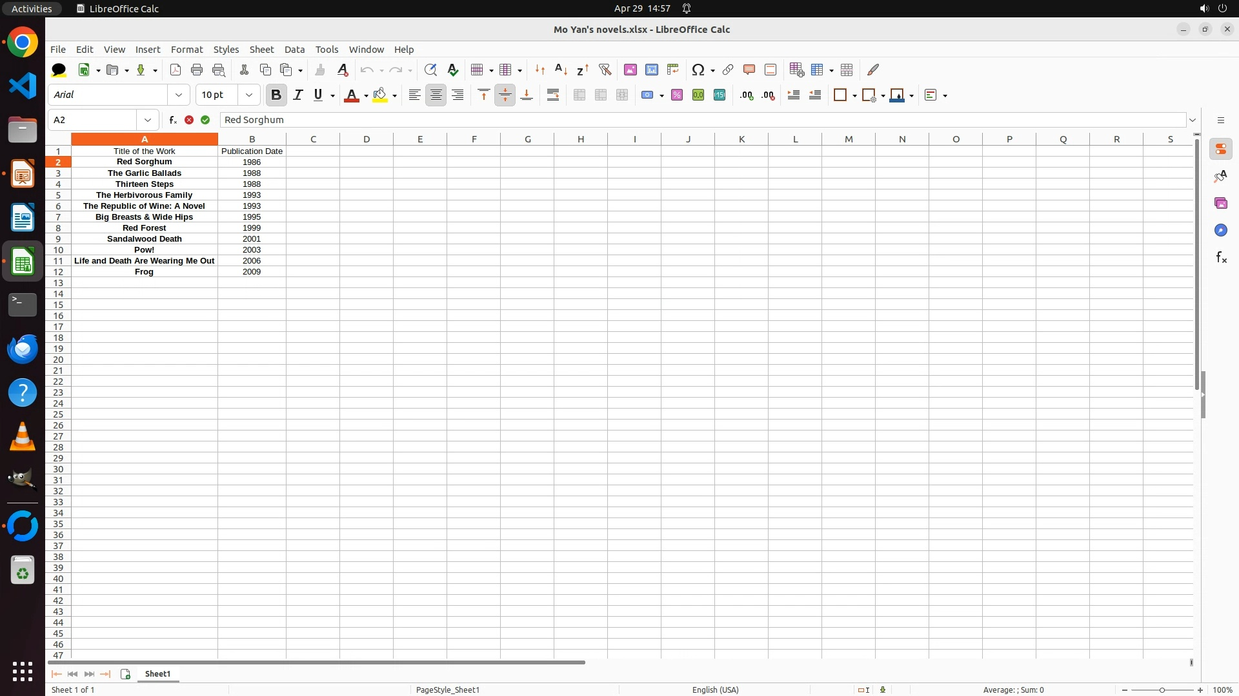Click the Sort Ascending toolbar icon
This screenshot has height=696, width=1239.
pos(561,70)
